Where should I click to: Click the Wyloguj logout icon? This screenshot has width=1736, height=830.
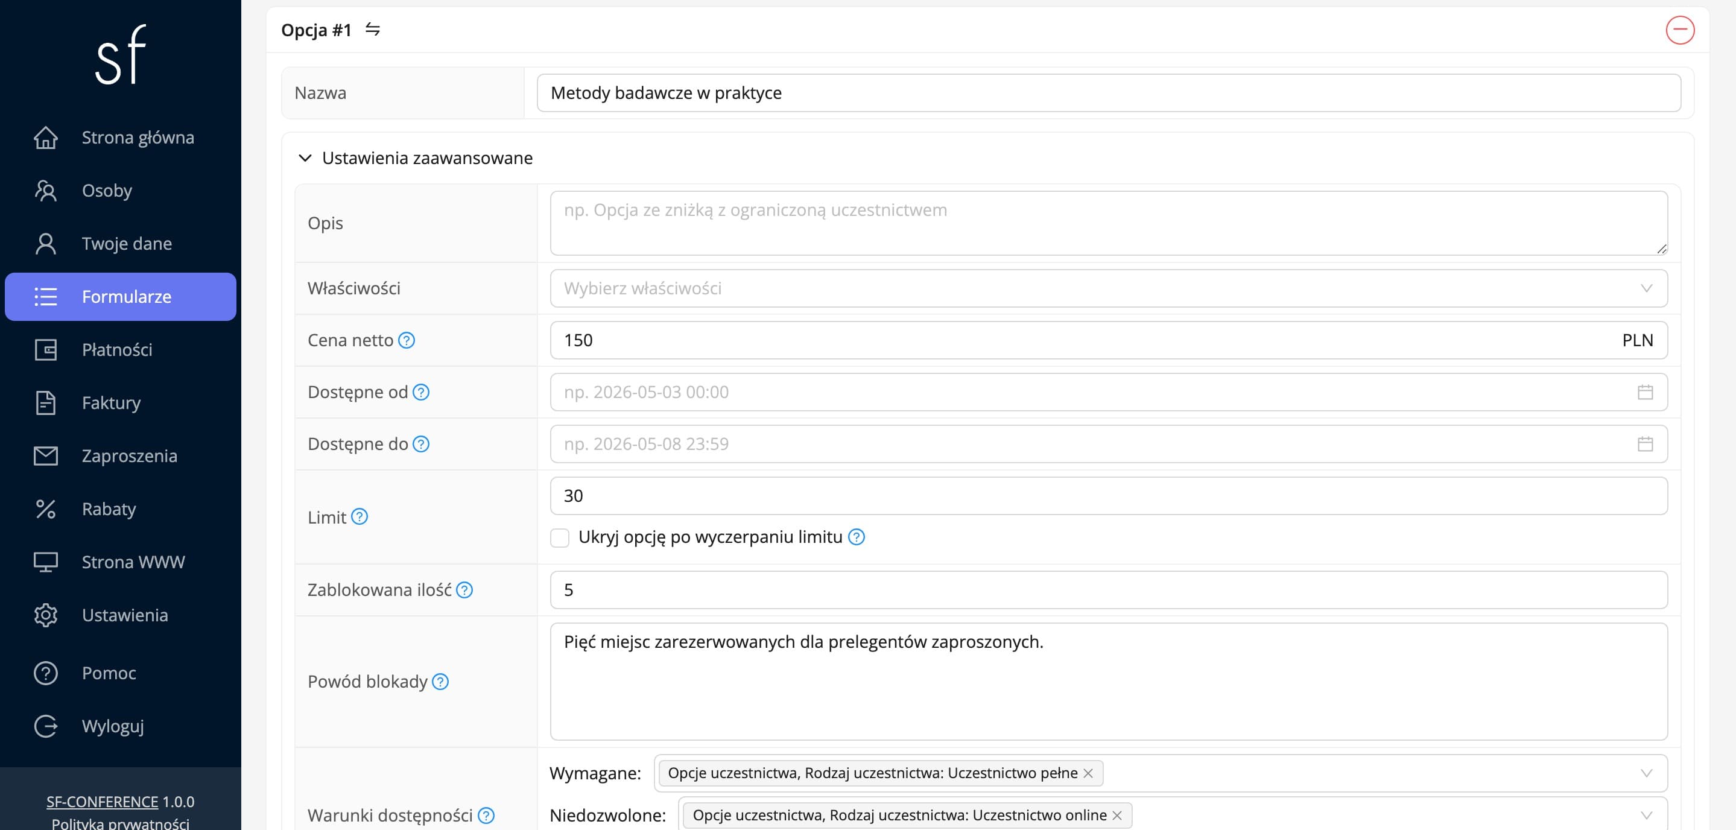click(46, 726)
